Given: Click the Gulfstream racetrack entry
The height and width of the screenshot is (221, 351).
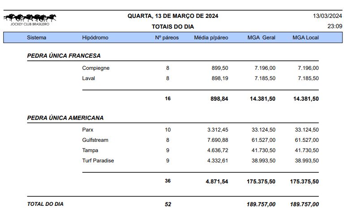Looking at the screenshot, I should [95, 140].
